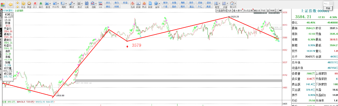338x106 pixels.
Task: Open the 龙虎 ranking icon
Action: point(133,4)
